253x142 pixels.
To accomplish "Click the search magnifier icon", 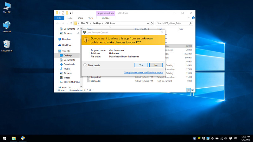I will [x=190, y=23].
